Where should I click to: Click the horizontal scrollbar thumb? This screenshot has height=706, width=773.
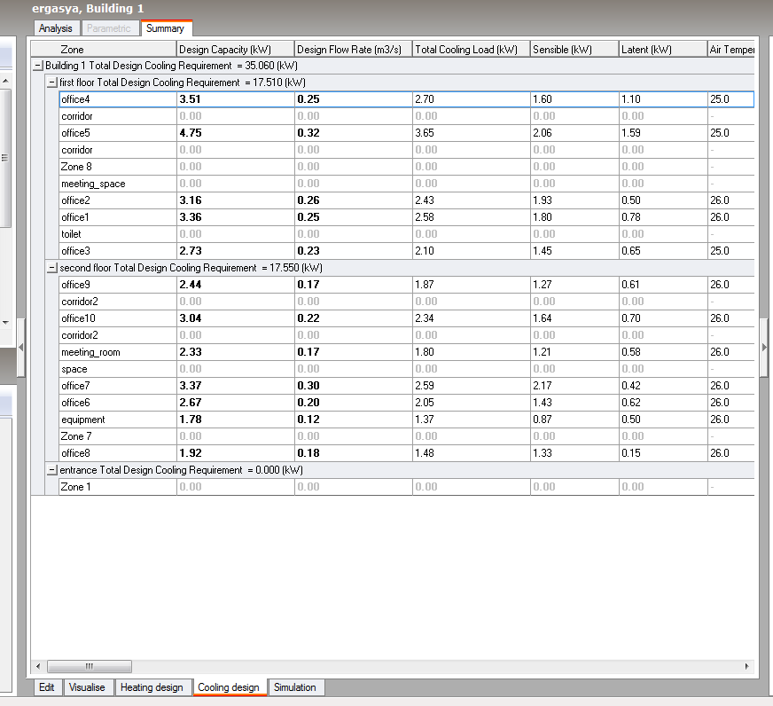[x=90, y=666]
